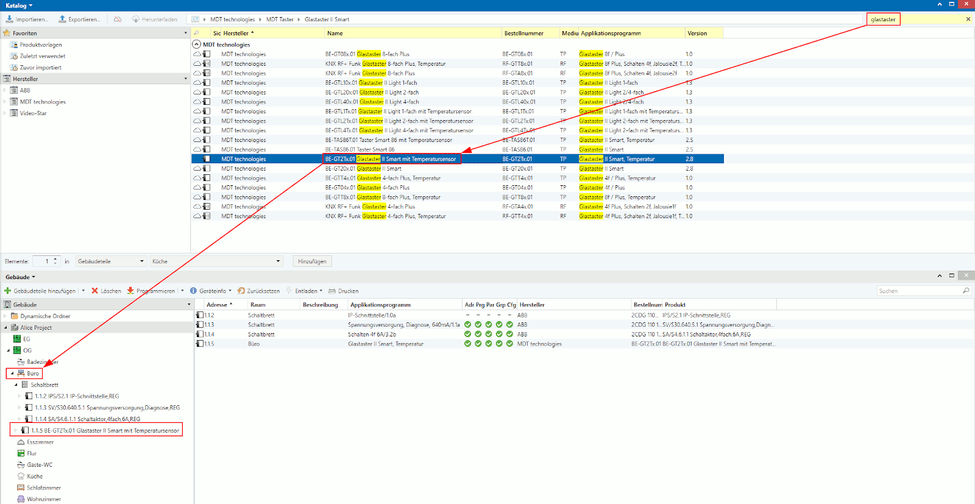Click the cloud icon beside Exportieren
Image resolution: width=975 pixels, height=504 pixels.
pos(118,20)
